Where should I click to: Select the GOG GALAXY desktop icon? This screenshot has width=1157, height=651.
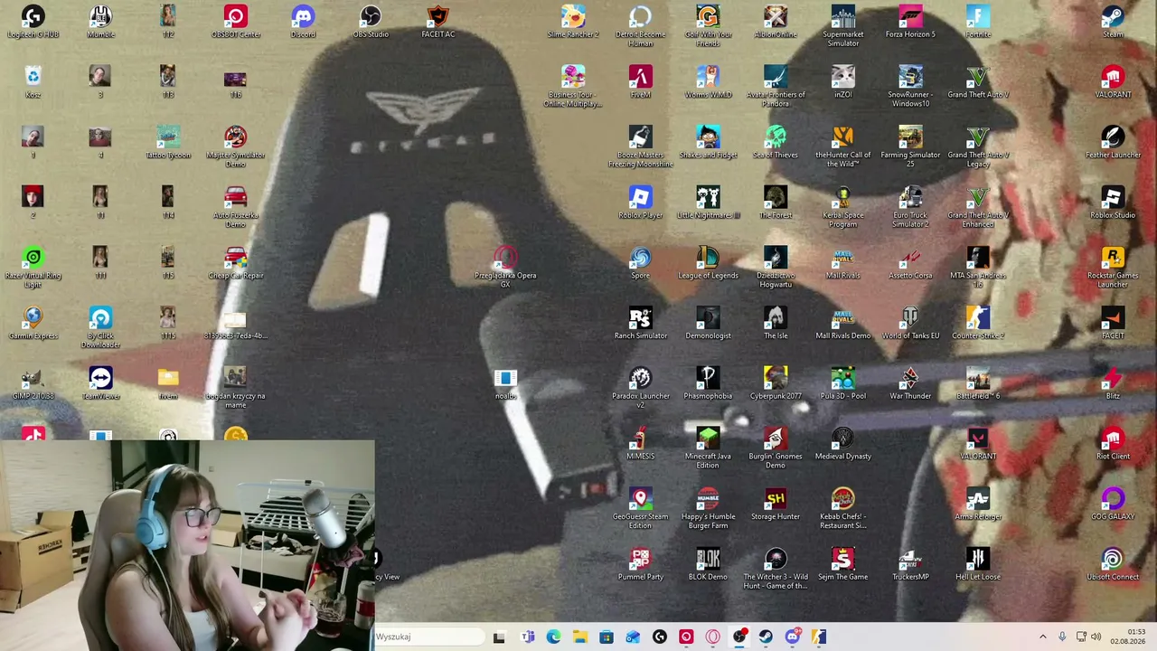(1113, 505)
